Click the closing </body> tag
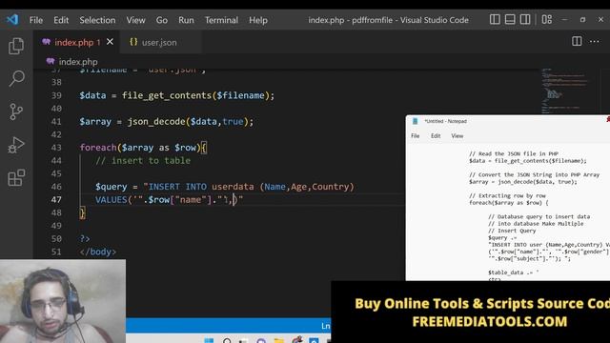Viewport: 610px width, 343px height. click(97, 252)
